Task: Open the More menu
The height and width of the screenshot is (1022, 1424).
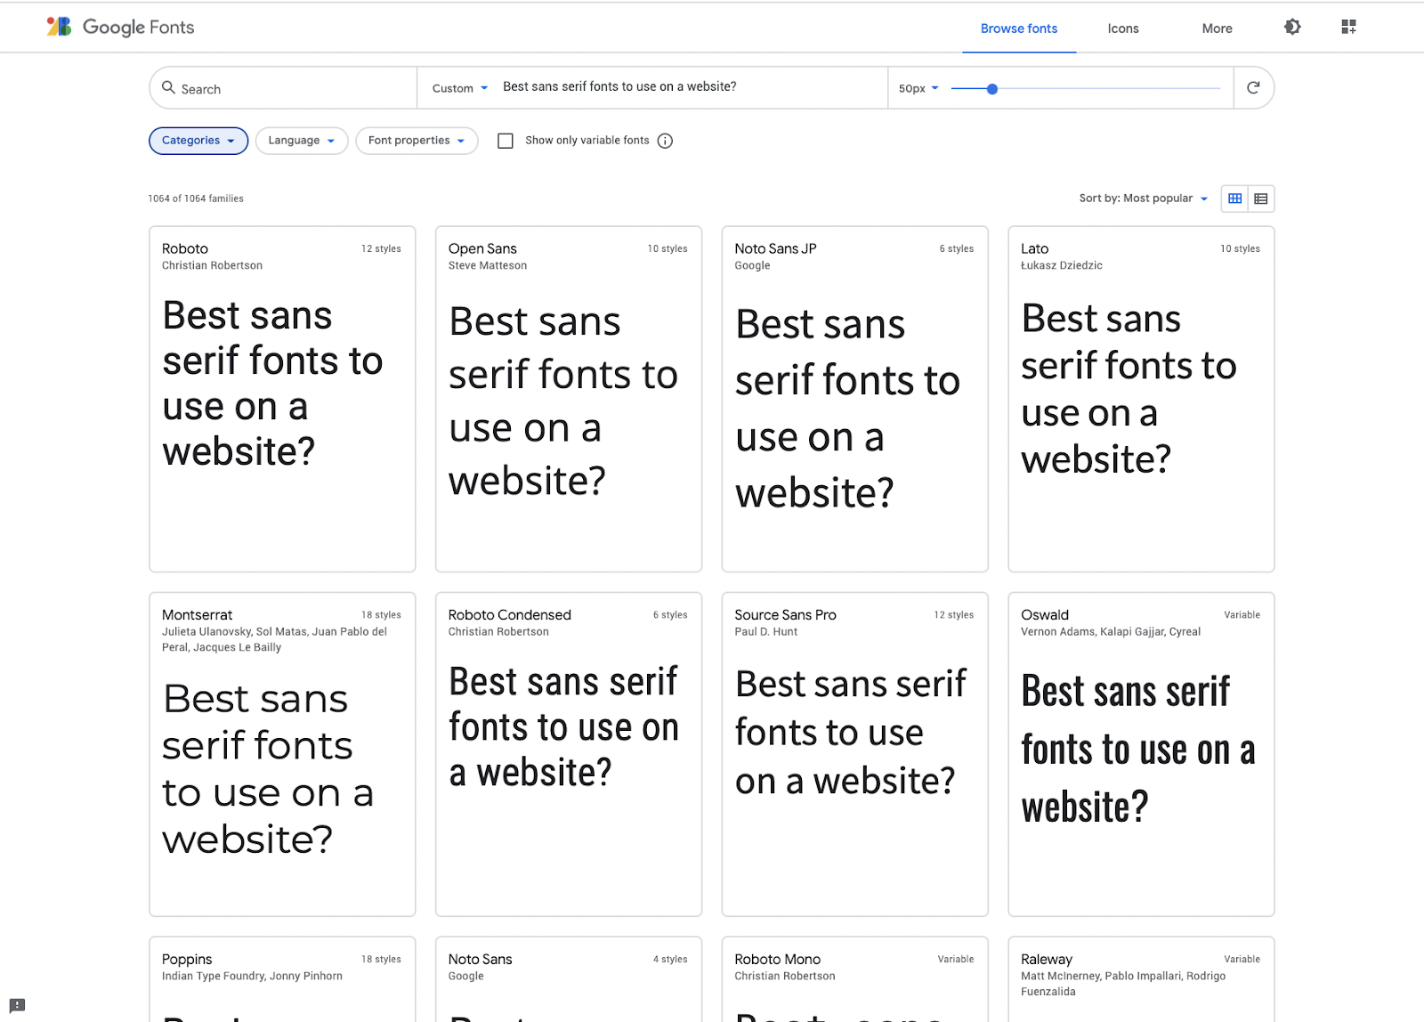Action: [x=1217, y=28]
